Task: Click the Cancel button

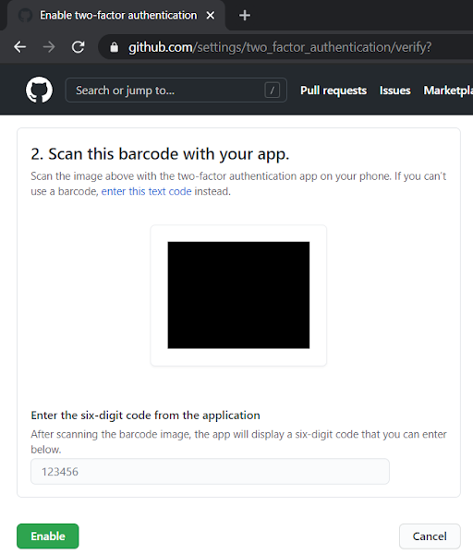Action: [x=430, y=536]
